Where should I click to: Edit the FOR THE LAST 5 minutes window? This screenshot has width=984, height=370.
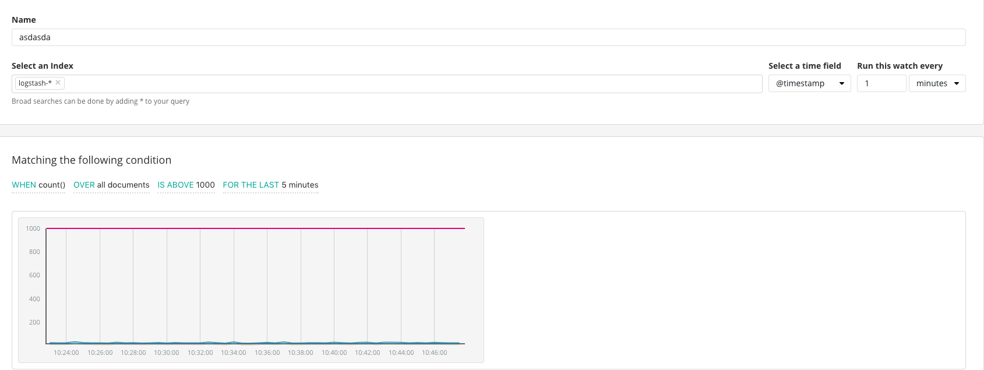pyautogui.click(x=270, y=185)
